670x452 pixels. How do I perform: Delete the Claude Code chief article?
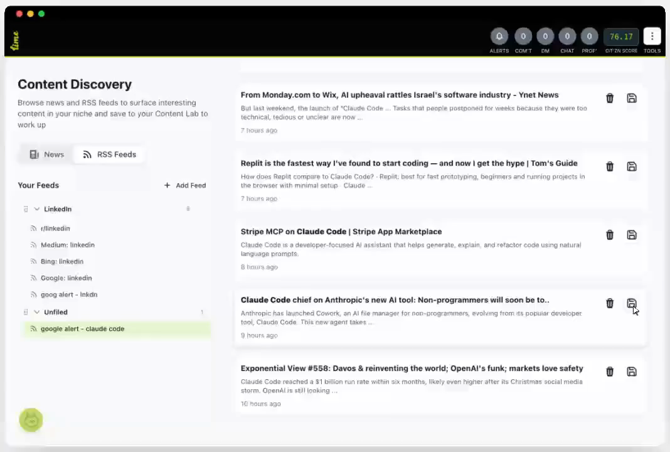(610, 304)
